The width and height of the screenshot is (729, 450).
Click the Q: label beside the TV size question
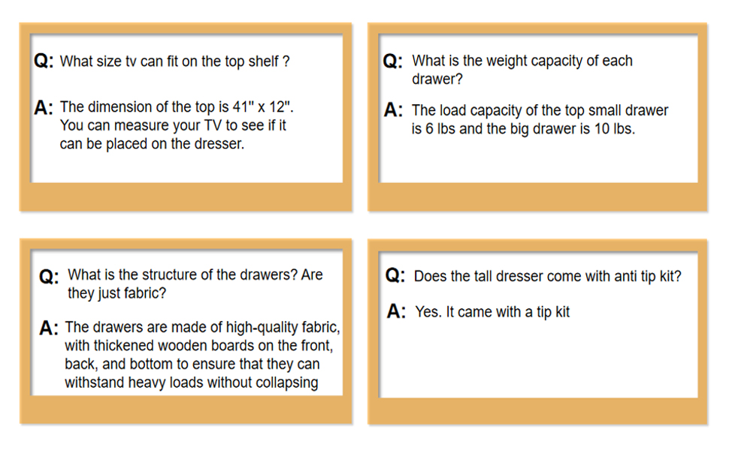click(44, 61)
